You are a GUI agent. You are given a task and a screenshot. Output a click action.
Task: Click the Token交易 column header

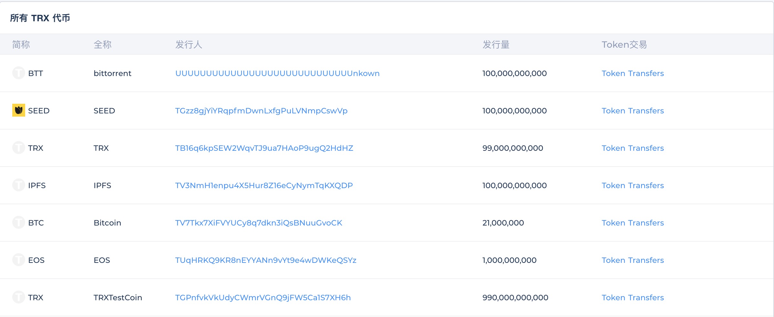pyautogui.click(x=624, y=44)
